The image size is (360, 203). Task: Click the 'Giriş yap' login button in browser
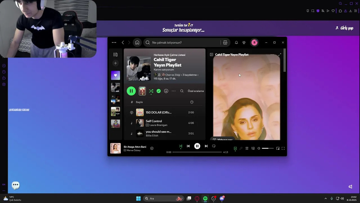345,28
